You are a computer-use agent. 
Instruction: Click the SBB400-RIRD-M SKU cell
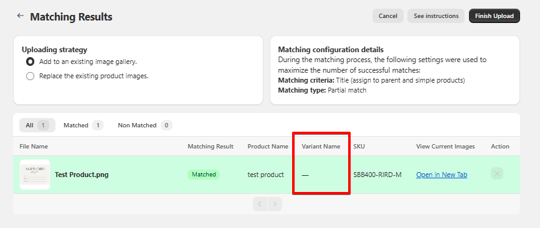coord(377,175)
